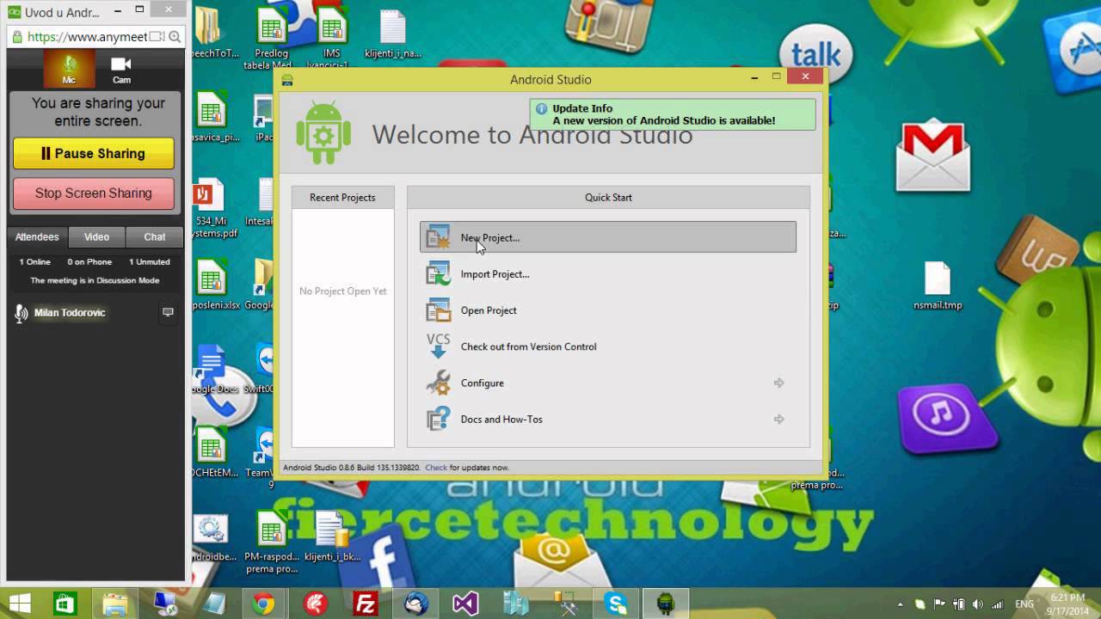Select Check out from Version Control
This screenshot has height=619, width=1101.
point(607,346)
